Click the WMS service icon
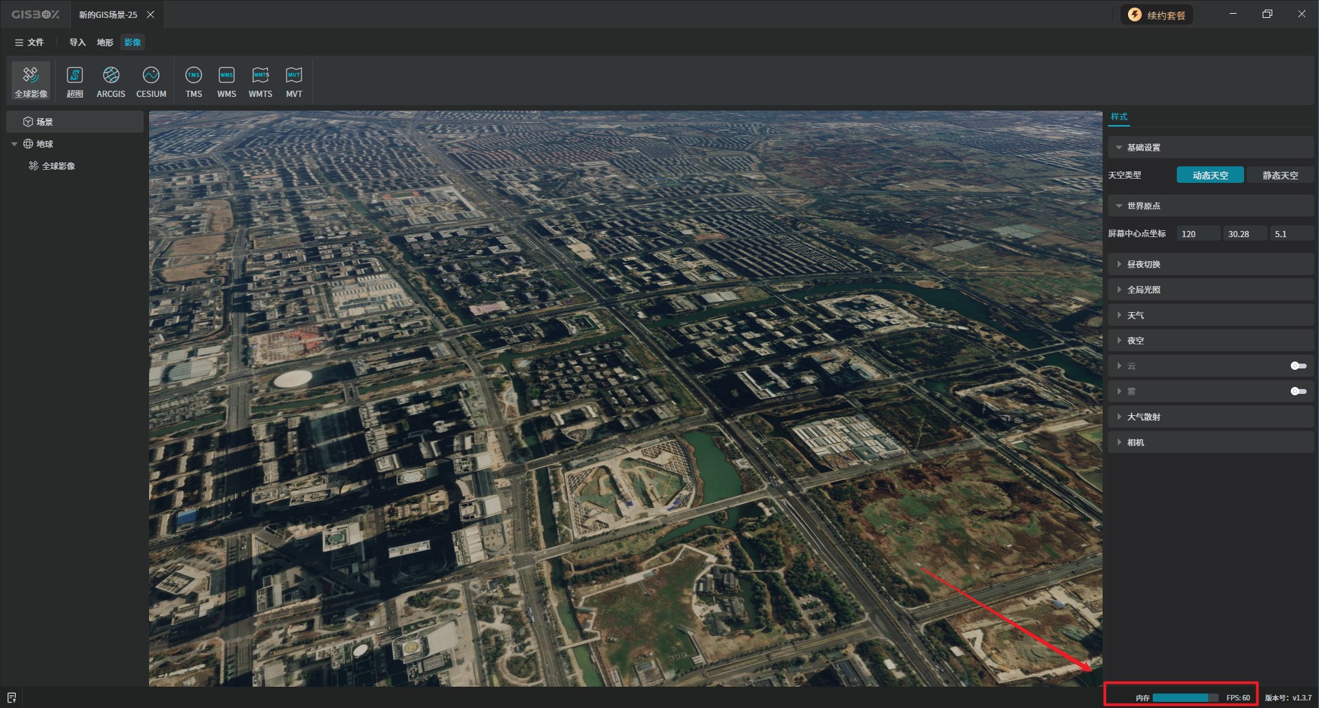1319x708 pixels. point(227,81)
